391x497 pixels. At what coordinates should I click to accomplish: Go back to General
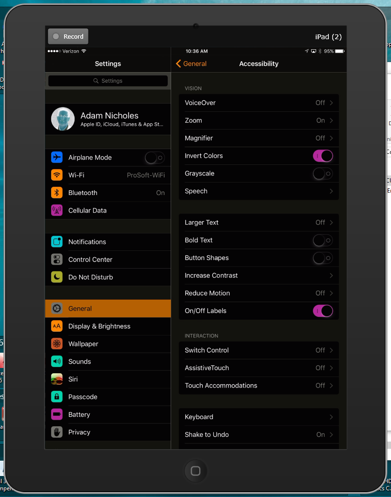pyautogui.click(x=191, y=64)
